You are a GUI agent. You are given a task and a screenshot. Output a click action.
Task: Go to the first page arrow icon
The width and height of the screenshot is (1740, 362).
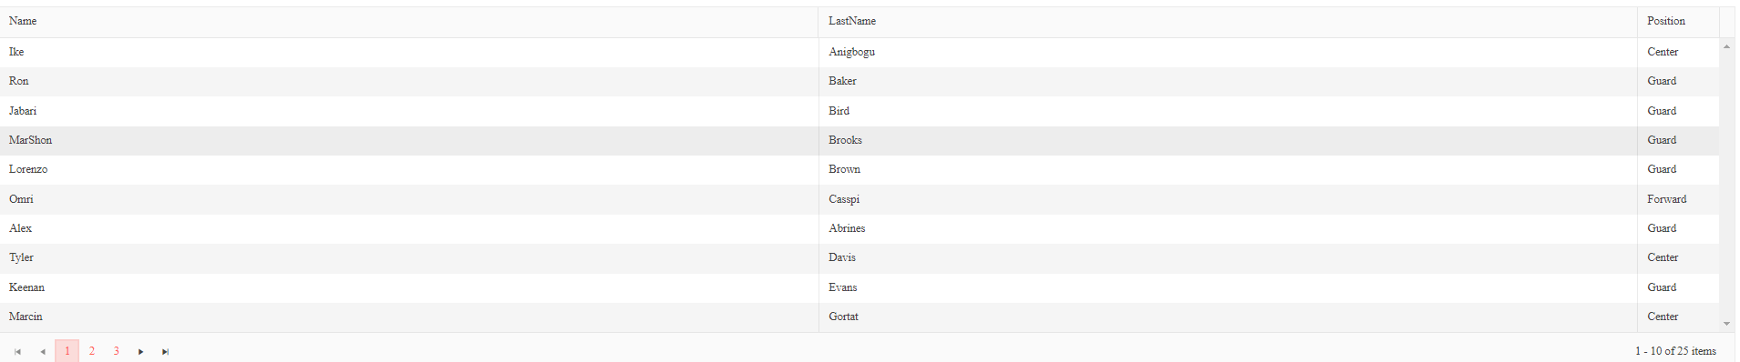pyautogui.click(x=17, y=351)
